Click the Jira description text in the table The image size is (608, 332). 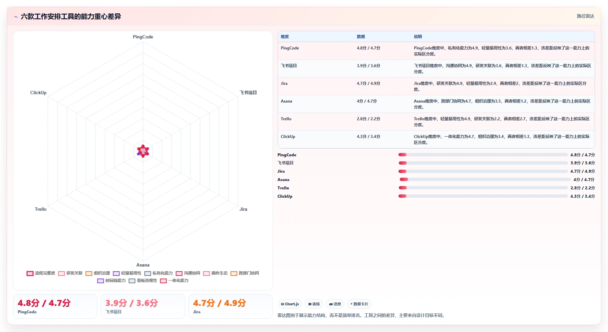tap(500, 87)
